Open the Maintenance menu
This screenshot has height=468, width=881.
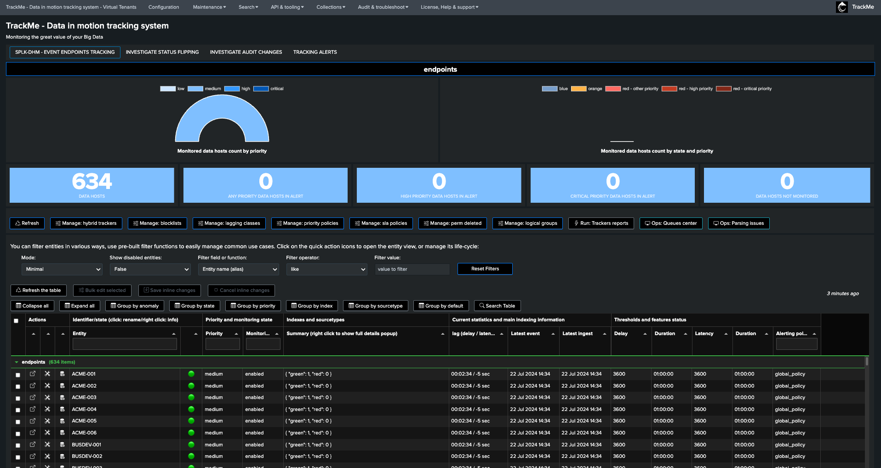pos(209,7)
